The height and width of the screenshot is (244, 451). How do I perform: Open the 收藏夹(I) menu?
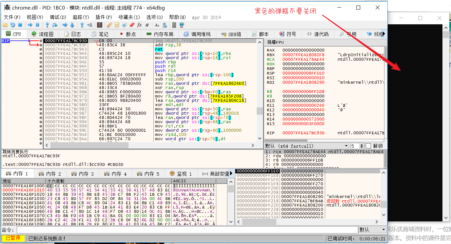pyautogui.click(x=129, y=17)
